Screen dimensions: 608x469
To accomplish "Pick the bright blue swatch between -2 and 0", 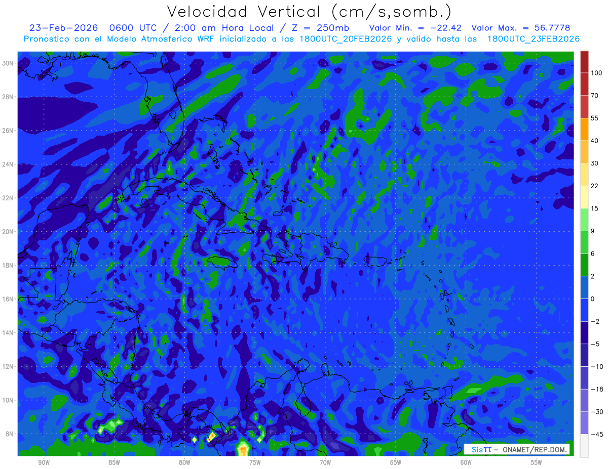I will [x=584, y=310].
